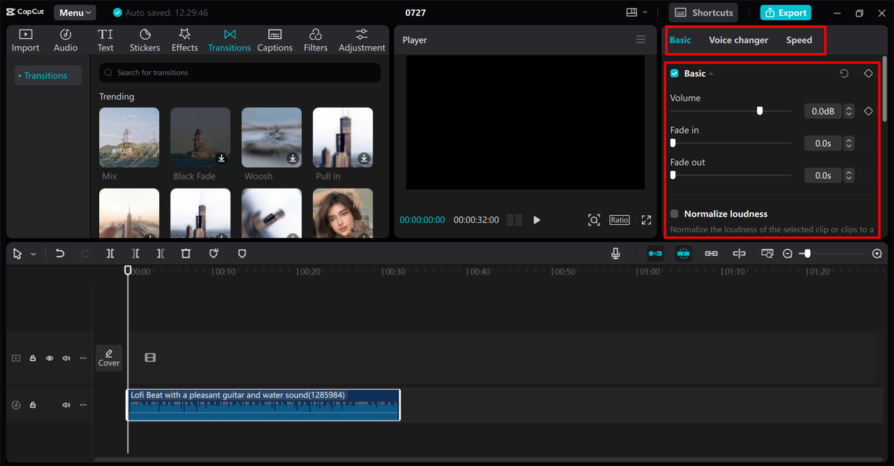Screen dimensions: 894x466
Task: Toggle main track magnet
Action: (x=655, y=254)
